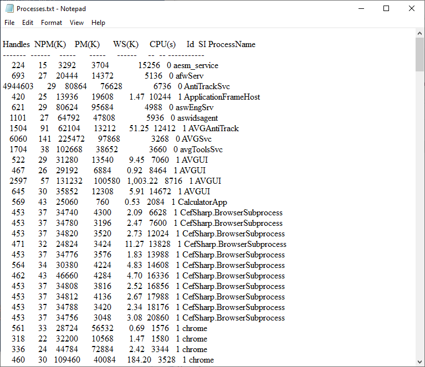425x367 pixels.
Task: Maximize the Notepad window
Action: pos(386,8)
